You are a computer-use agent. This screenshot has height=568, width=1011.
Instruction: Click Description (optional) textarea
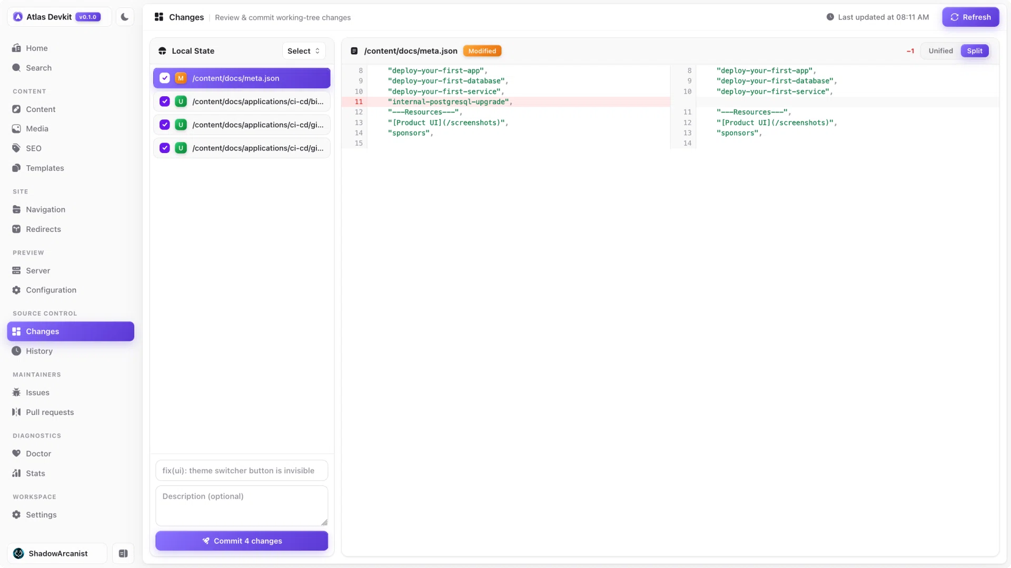click(242, 505)
